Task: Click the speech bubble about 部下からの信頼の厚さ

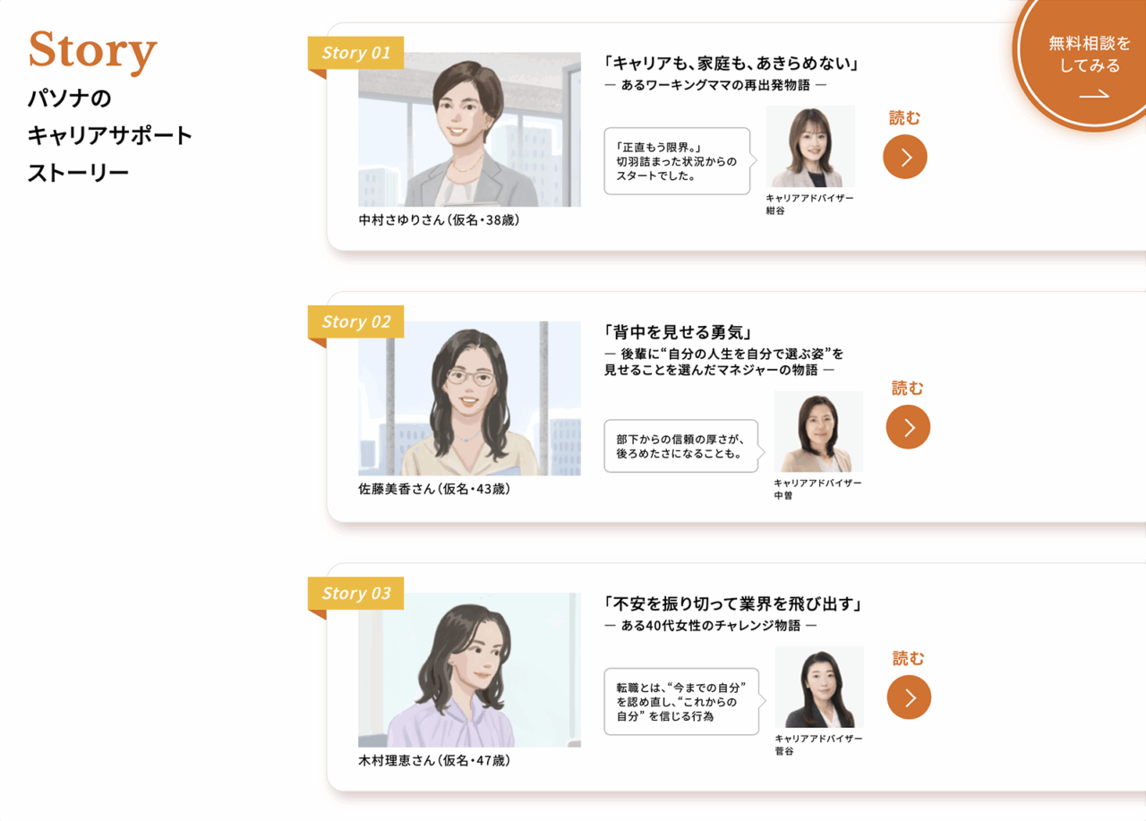Action: click(x=680, y=446)
